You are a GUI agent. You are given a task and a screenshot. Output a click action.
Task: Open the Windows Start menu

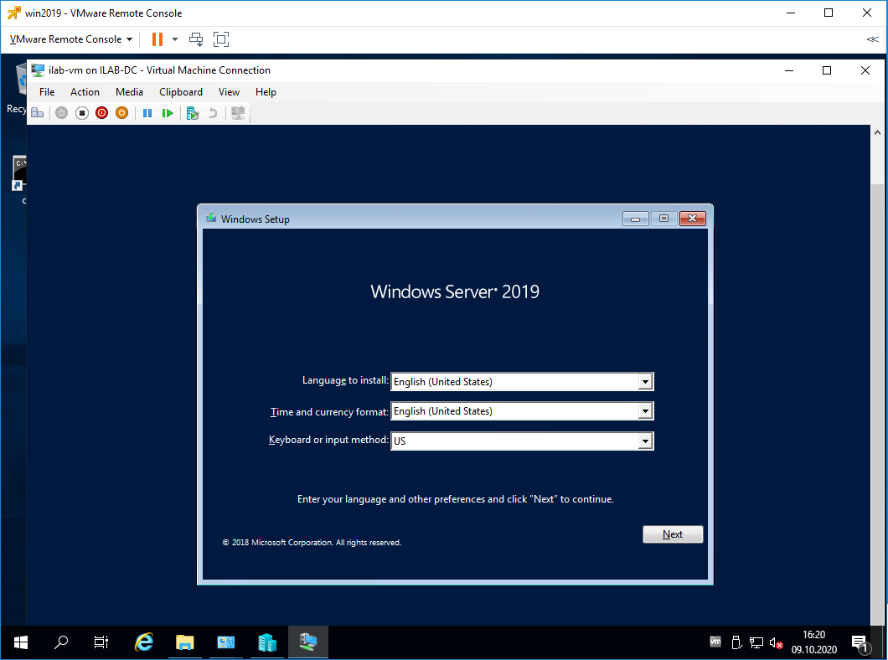pos(20,642)
